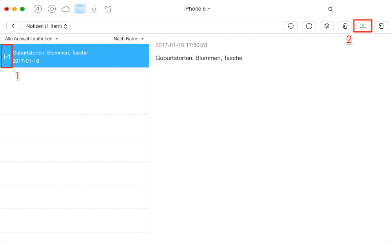
Task: Open the Nach Name sort dropdown
Action: [129, 39]
